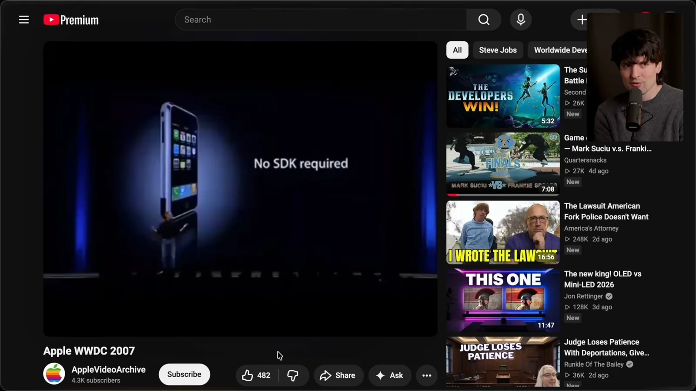The image size is (696, 391).
Task: Open Mark Suciu vs Frankie finals thumbnail
Action: [503, 164]
